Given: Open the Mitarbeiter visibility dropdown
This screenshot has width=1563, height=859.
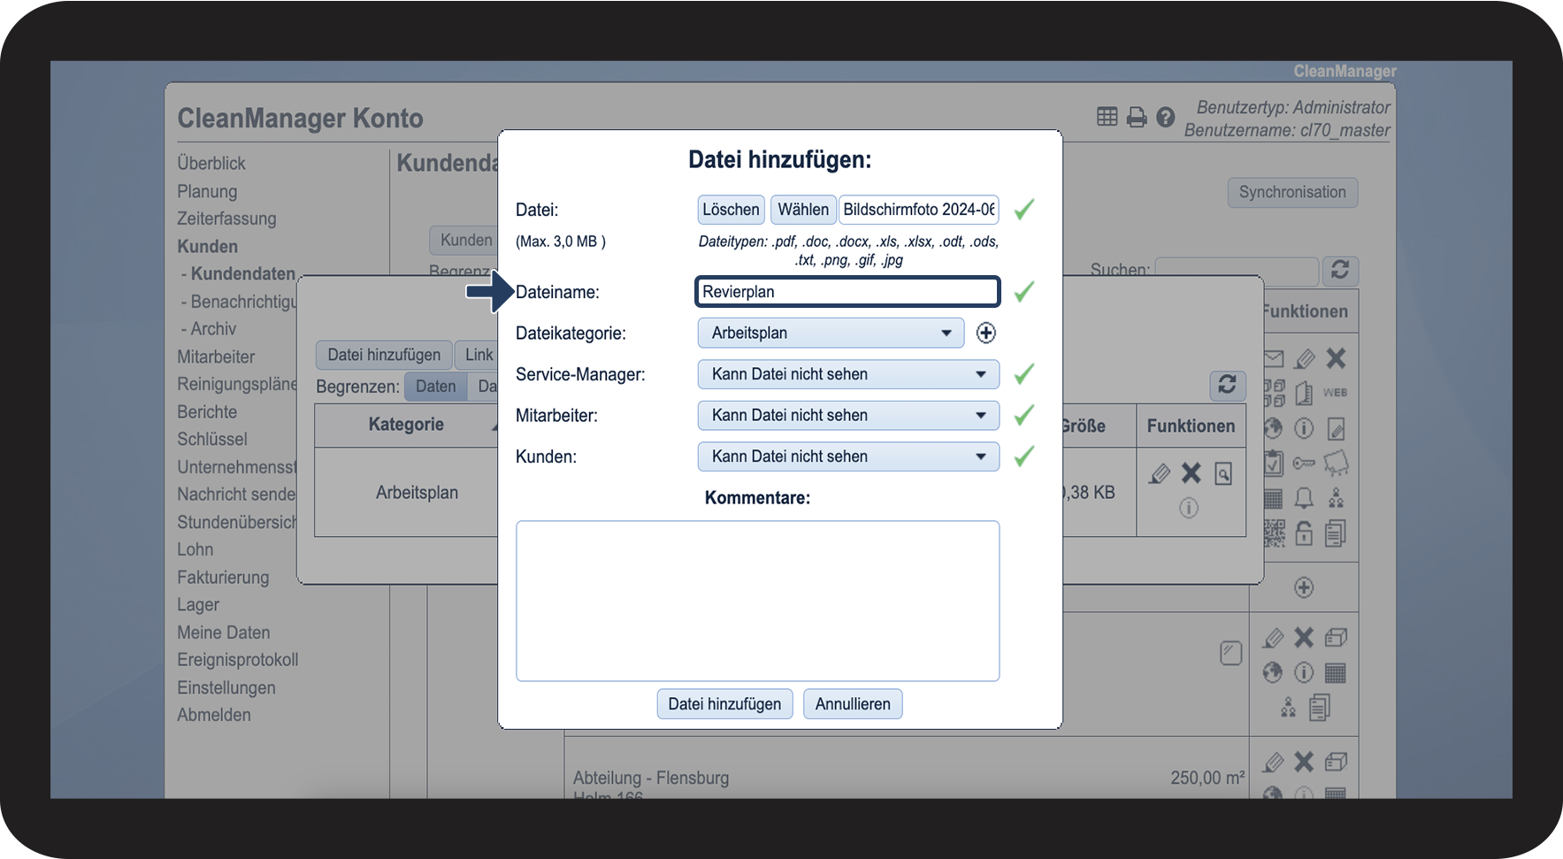Looking at the screenshot, I should point(847,416).
